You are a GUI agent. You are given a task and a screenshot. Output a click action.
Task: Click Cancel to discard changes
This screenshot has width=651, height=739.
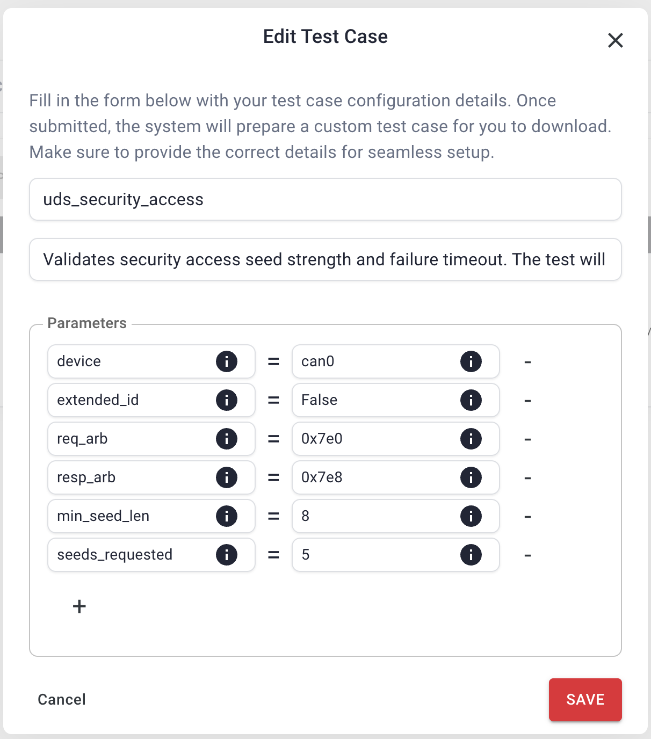pos(61,699)
